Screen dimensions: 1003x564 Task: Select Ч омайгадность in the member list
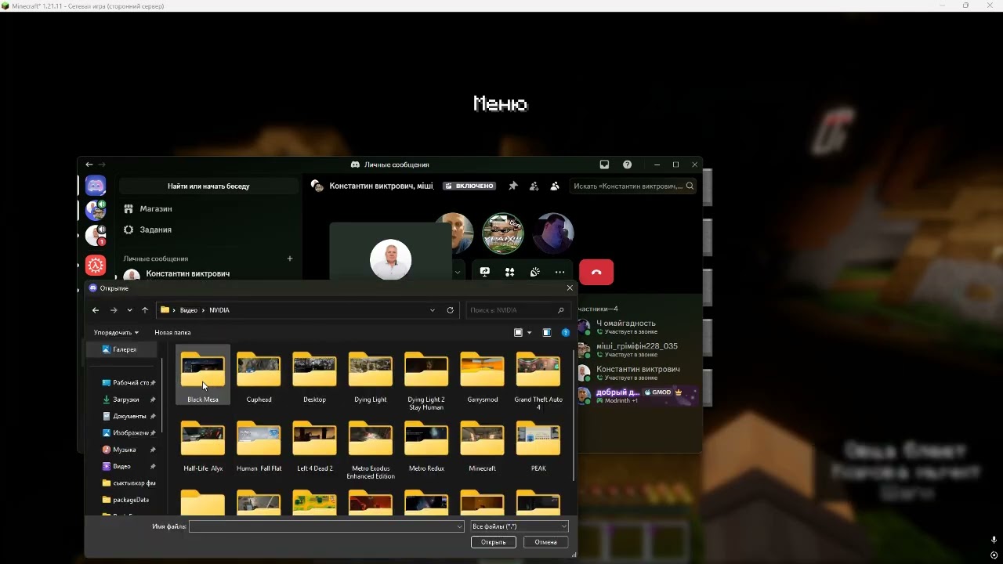point(638,327)
